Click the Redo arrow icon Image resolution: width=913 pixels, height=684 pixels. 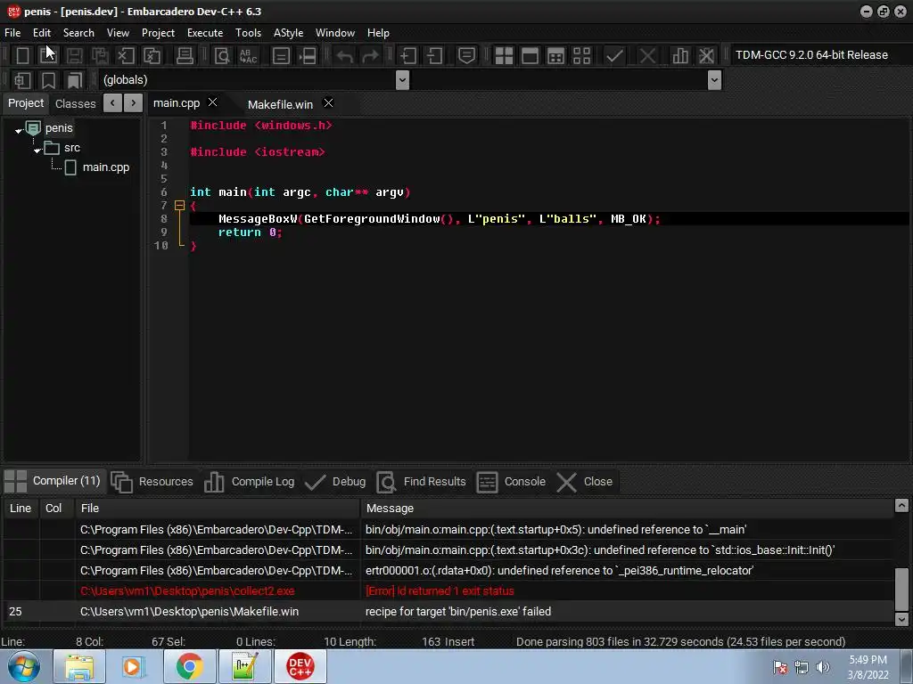(x=370, y=56)
